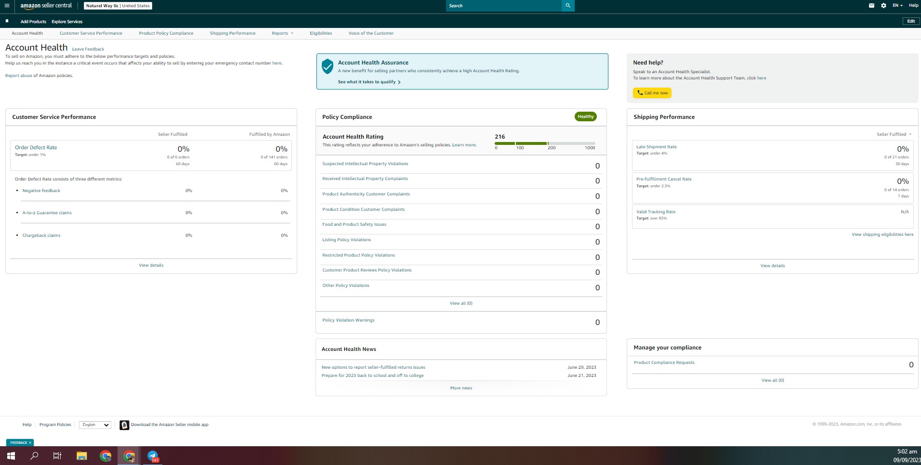Click the Amazon Seller Central logo
Viewport: 921px width, 465px height.
pyautogui.click(x=46, y=6)
